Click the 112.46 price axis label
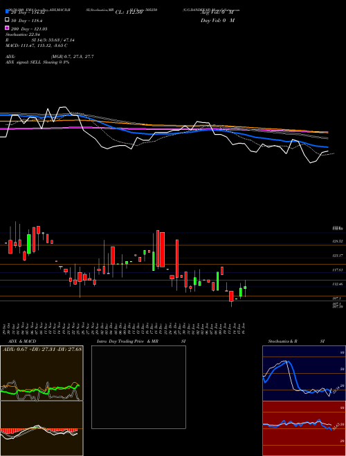Image resolution: width=346 pixels, height=456 pixels. (x=338, y=284)
